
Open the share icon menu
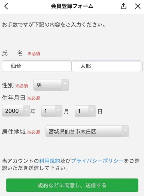click(124, 6)
